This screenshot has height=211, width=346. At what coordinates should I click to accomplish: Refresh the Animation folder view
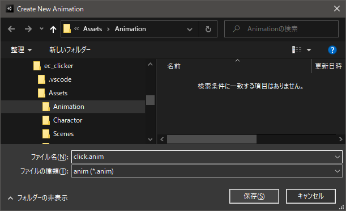[208, 29]
